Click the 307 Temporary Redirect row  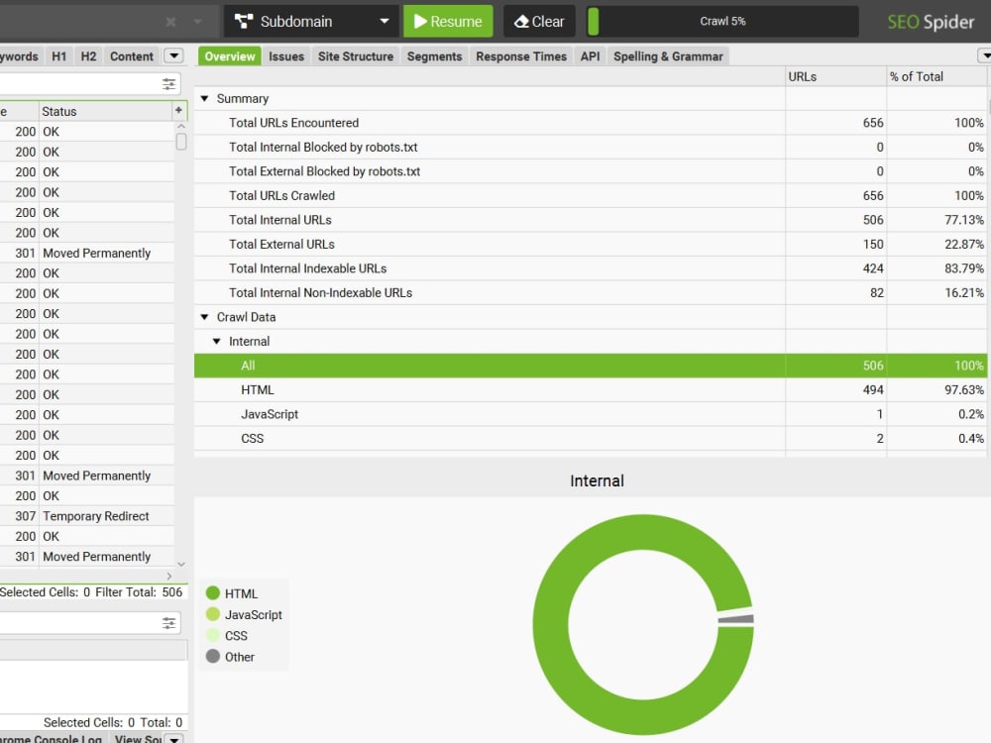tap(86, 516)
